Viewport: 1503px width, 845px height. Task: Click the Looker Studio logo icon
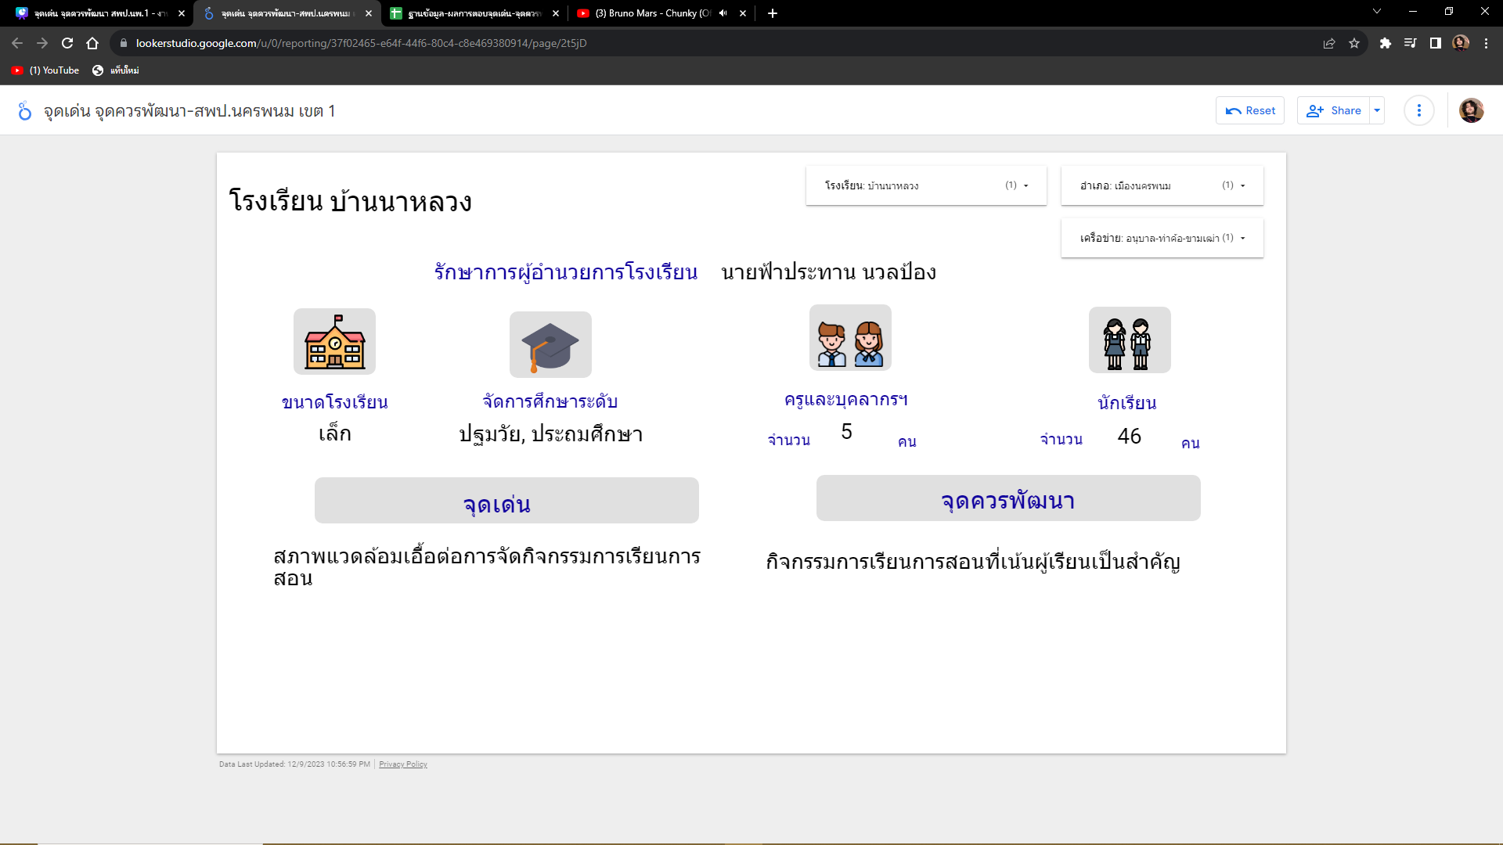(25, 111)
